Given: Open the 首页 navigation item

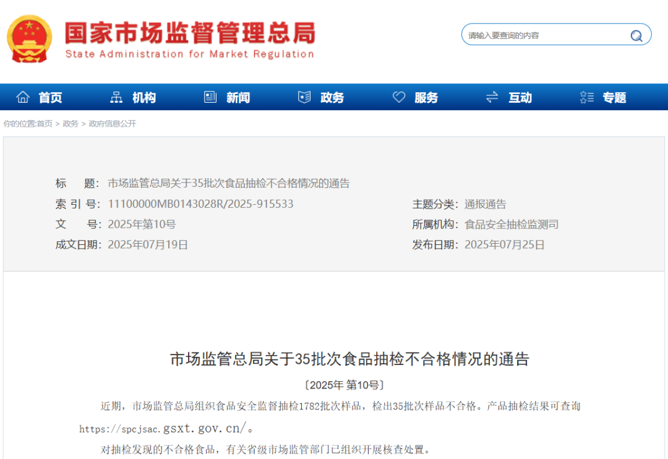Looking at the screenshot, I should click(x=50, y=98).
